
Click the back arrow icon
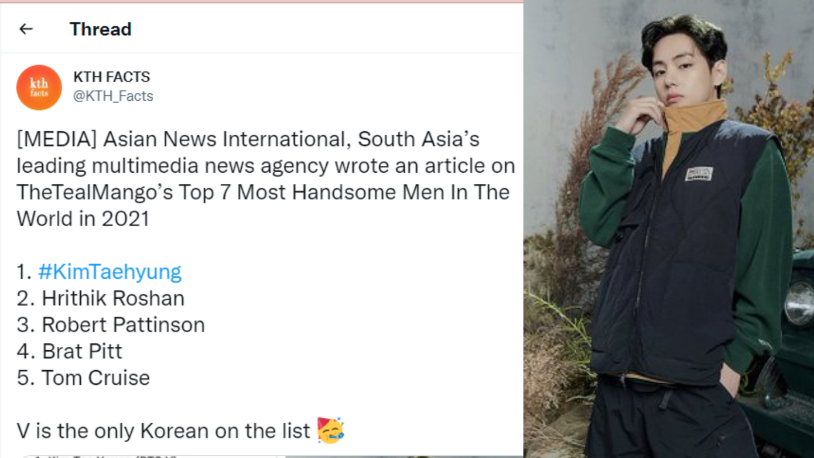(x=26, y=29)
